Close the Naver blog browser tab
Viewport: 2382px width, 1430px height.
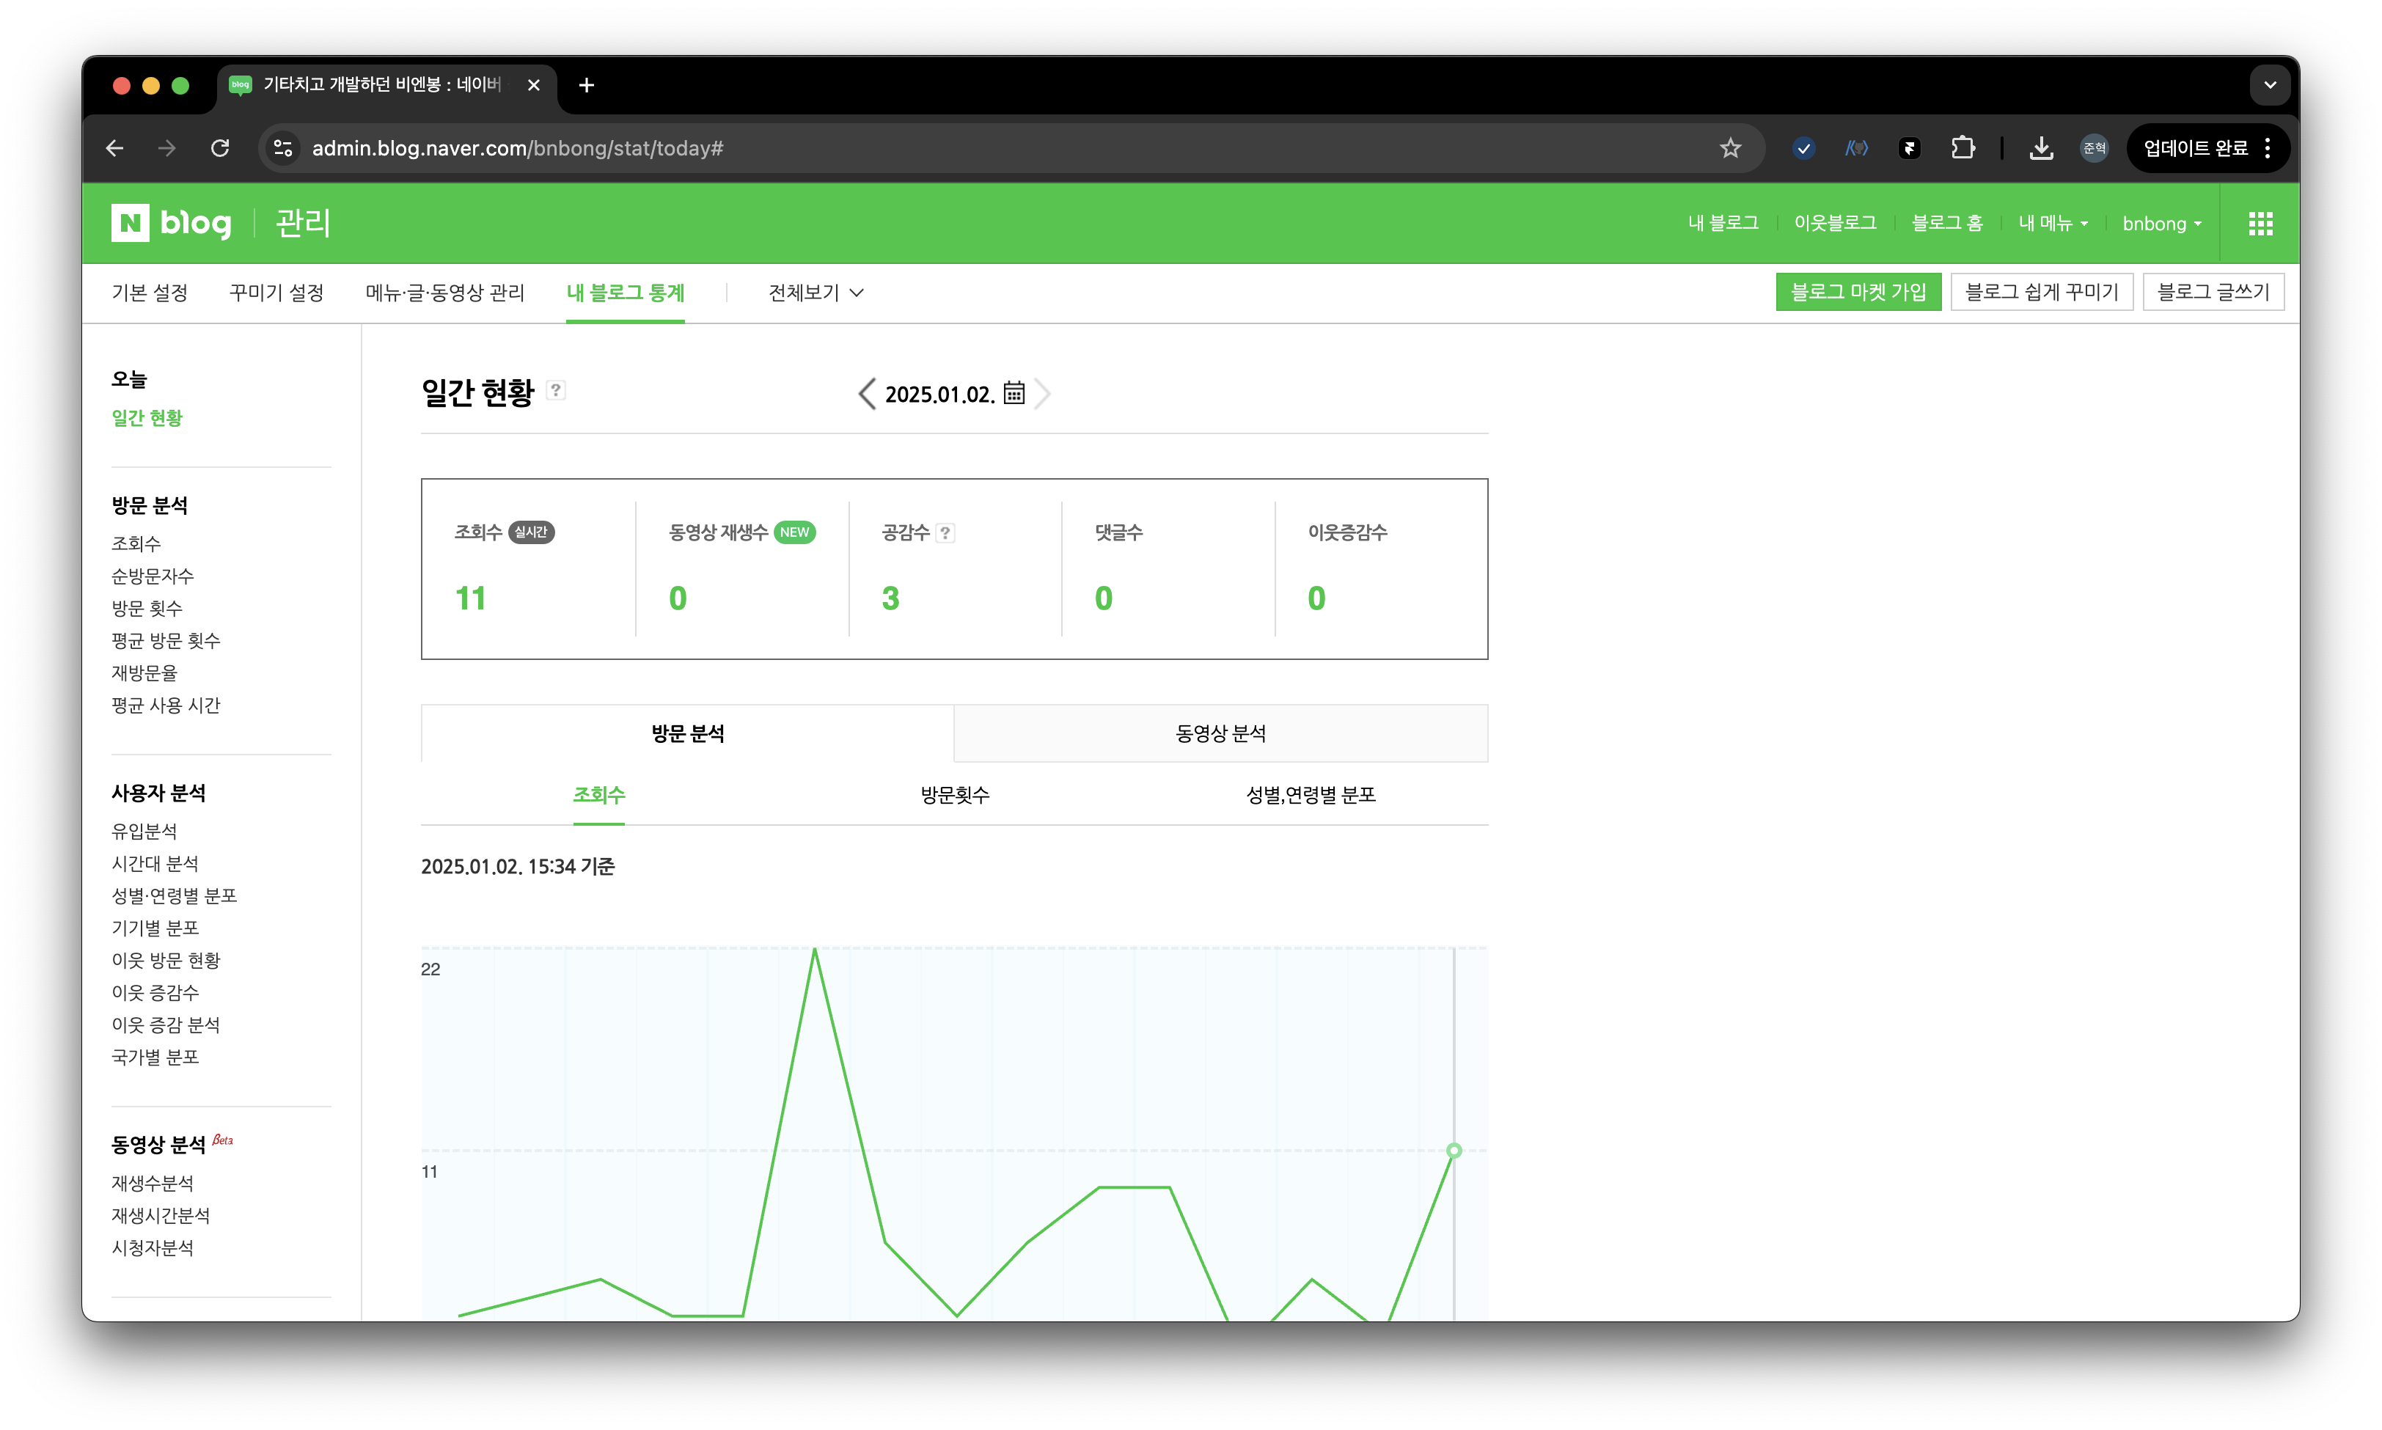click(534, 86)
